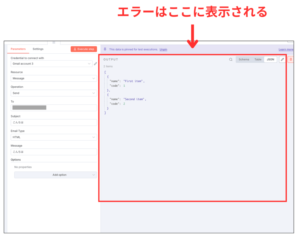Switch output view to Schema
The image size is (299, 238).
click(x=244, y=59)
